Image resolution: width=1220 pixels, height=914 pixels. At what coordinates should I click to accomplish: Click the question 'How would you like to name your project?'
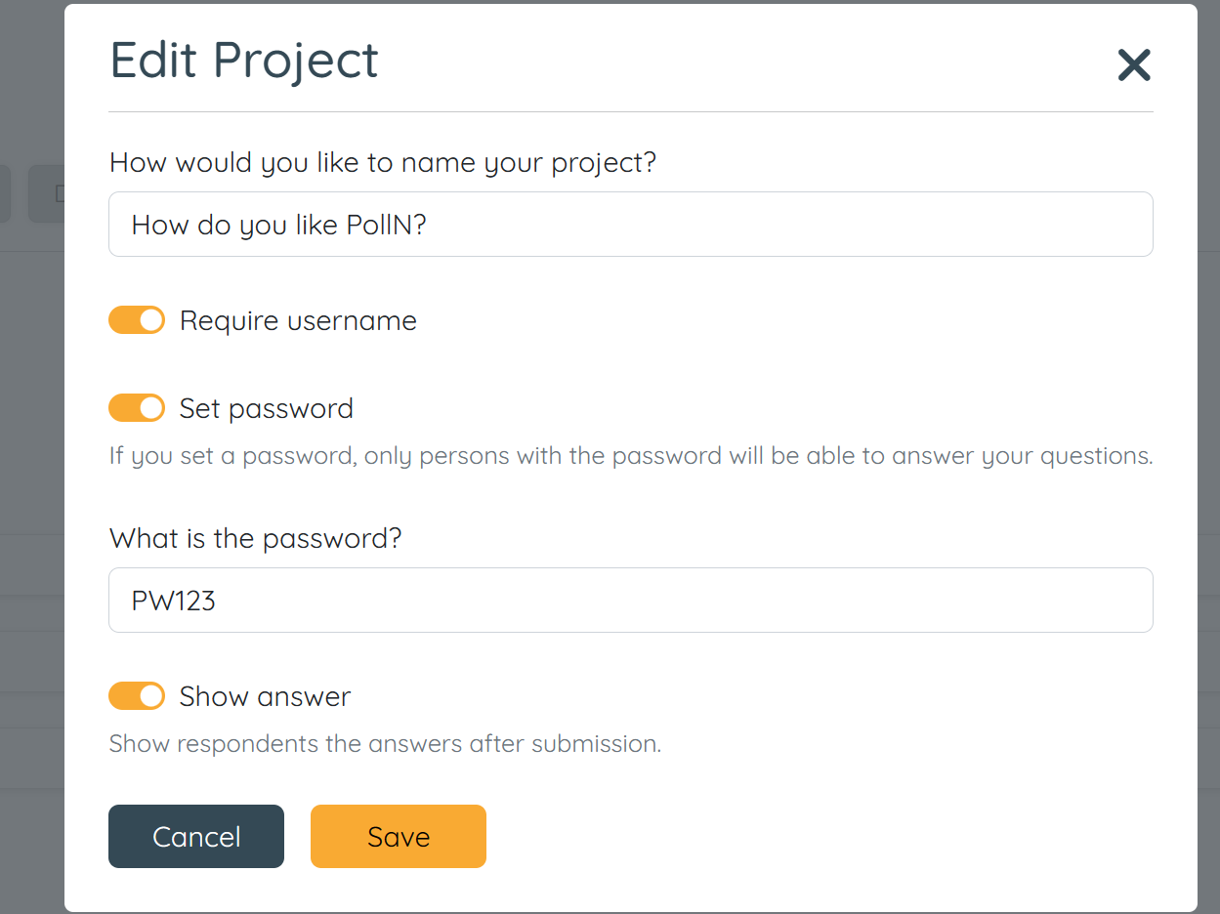pos(383,162)
